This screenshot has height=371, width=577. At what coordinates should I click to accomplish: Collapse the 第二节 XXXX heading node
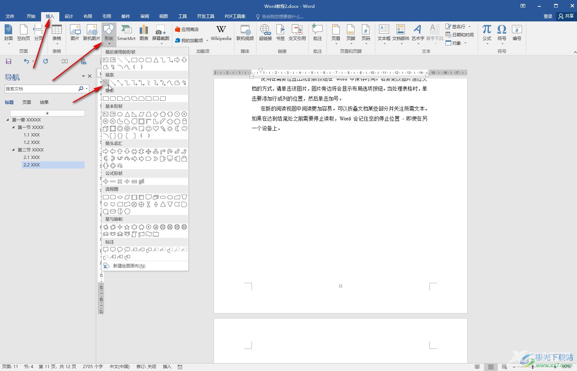click(x=14, y=150)
